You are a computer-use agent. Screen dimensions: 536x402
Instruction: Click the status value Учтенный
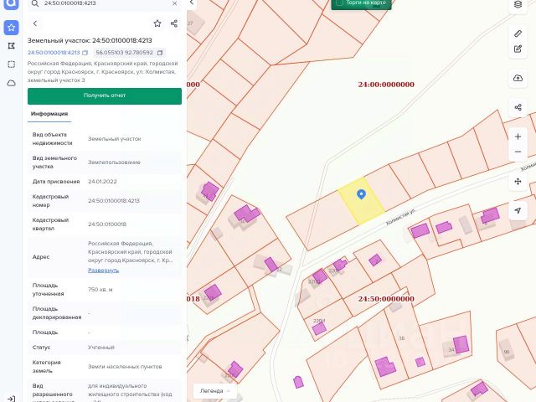point(101,348)
